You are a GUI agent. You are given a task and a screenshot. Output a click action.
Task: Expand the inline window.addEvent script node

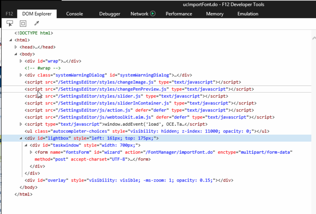point(21,124)
